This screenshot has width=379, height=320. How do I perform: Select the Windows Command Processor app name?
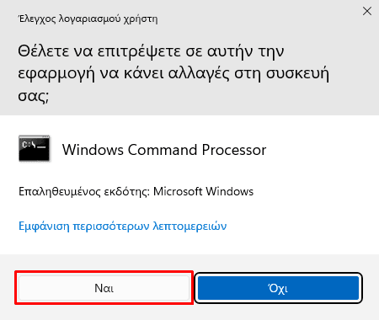(x=164, y=150)
